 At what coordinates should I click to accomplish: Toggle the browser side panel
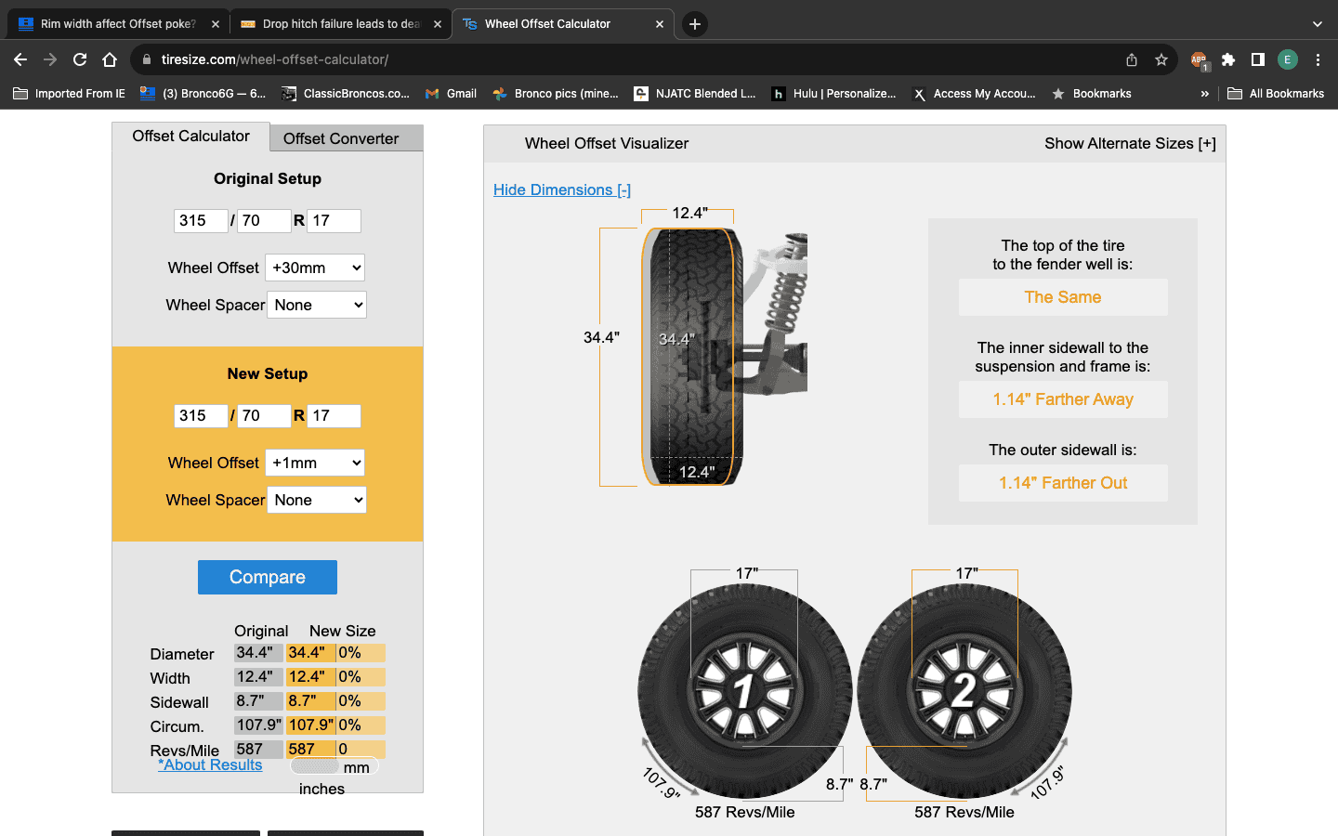tap(1258, 59)
